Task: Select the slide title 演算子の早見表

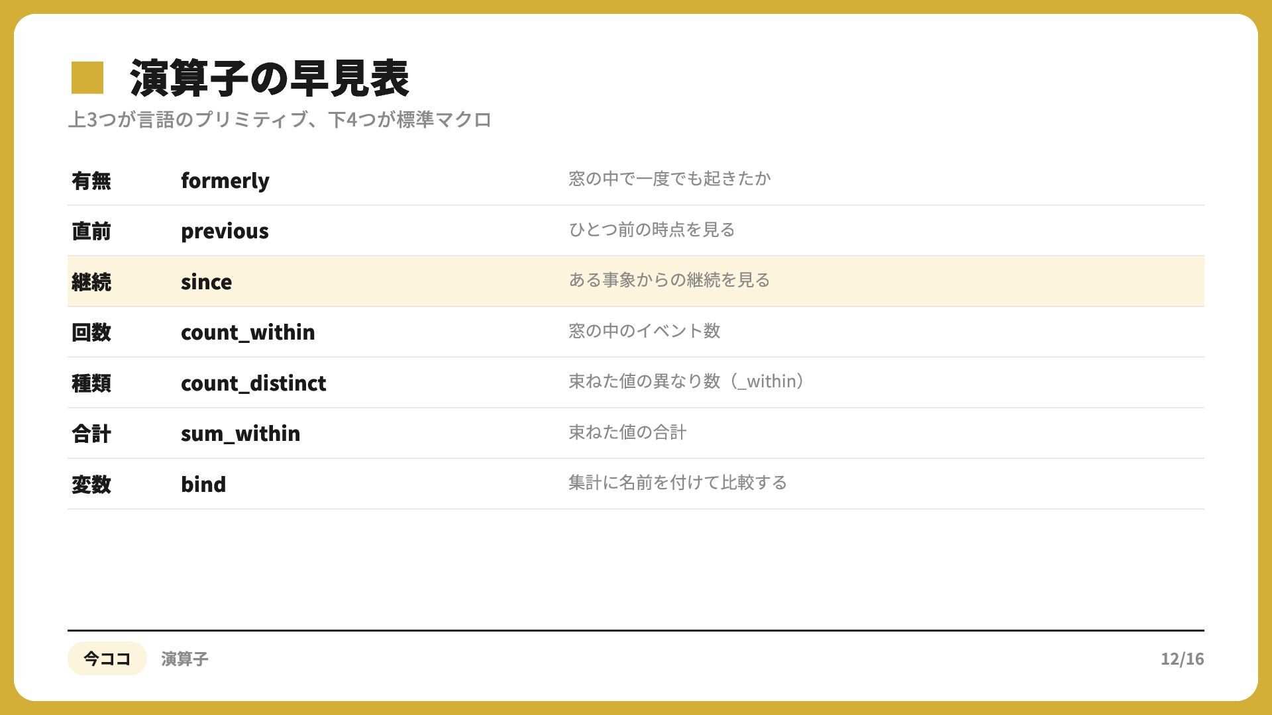Action: [x=269, y=78]
